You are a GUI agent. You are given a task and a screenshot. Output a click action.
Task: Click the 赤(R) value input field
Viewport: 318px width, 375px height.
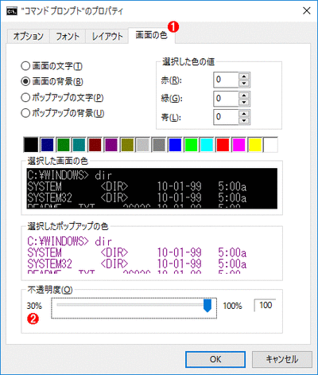[x=226, y=80]
